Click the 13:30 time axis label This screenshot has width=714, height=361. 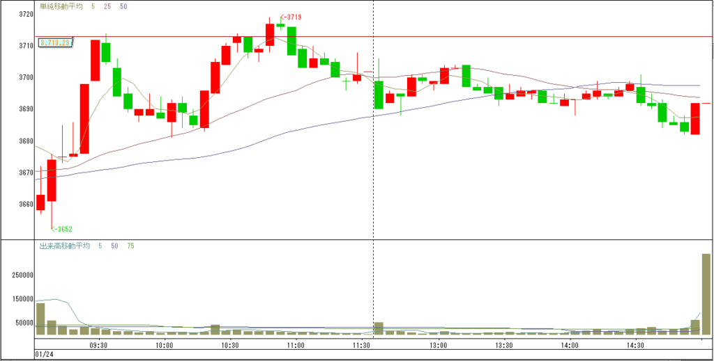[505, 345]
